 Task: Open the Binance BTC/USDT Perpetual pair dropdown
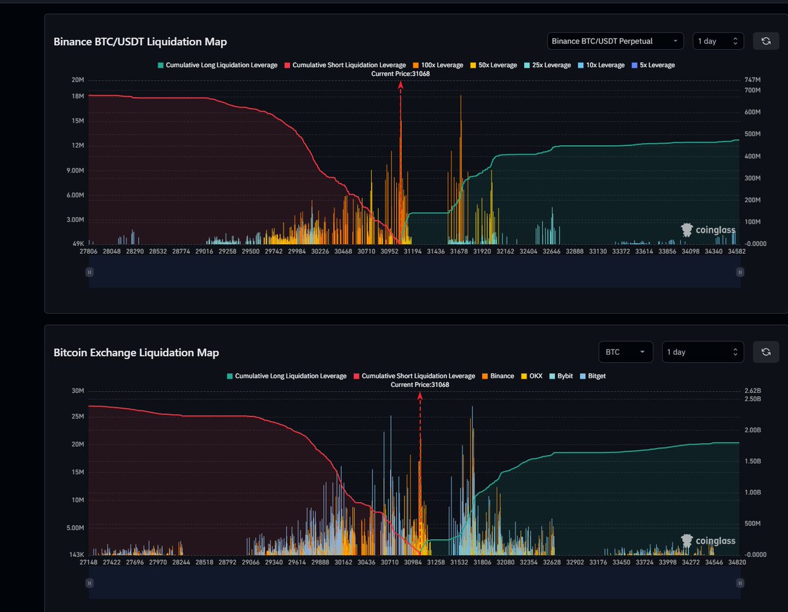click(615, 41)
